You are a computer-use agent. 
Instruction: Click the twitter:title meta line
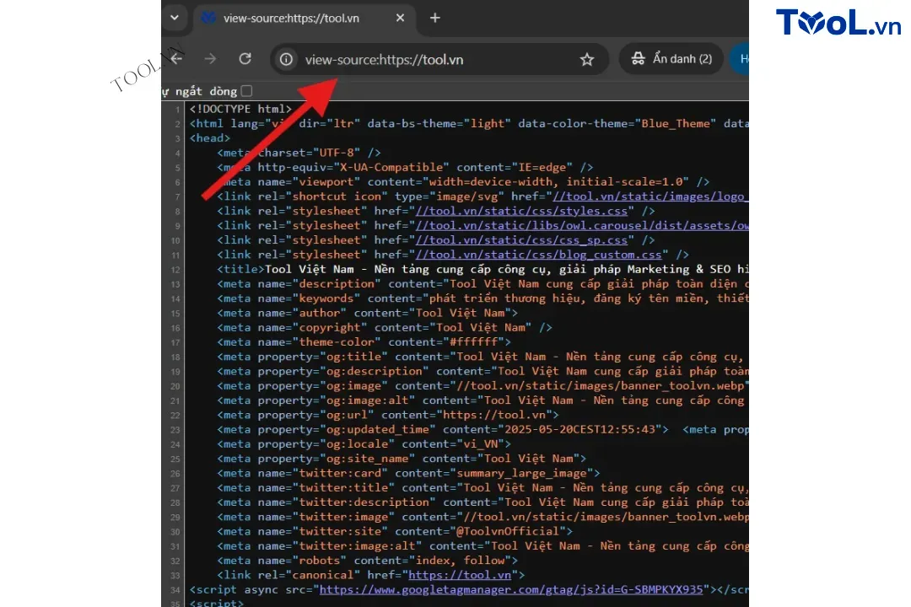(482, 488)
